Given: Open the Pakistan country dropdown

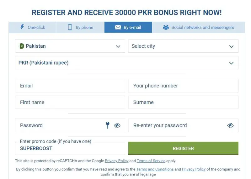Looking at the screenshot, I should click(118, 46).
